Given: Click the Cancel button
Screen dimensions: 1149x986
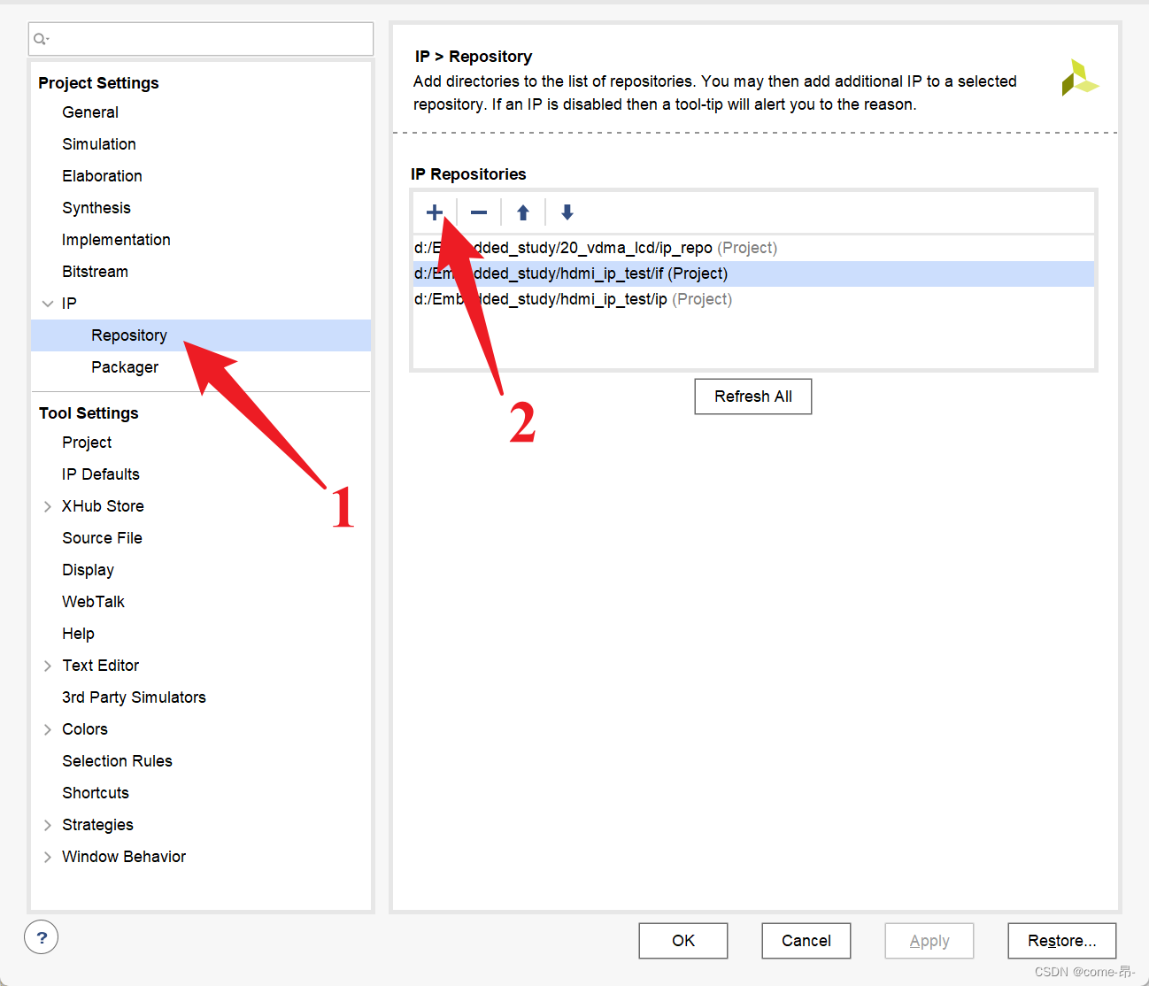Looking at the screenshot, I should (x=806, y=941).
